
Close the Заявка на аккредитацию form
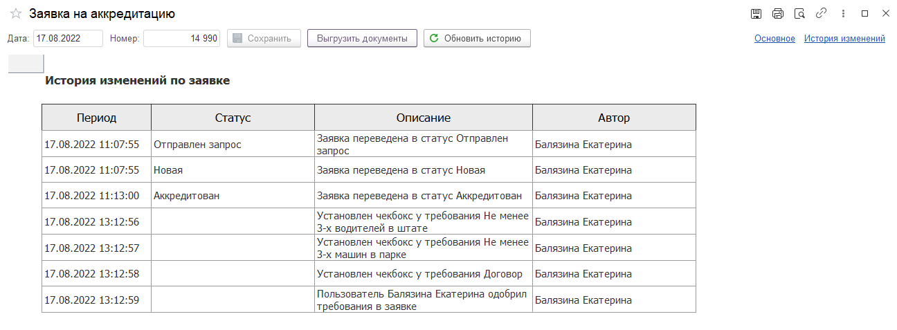pyautogui.click(x=886, y=13)
